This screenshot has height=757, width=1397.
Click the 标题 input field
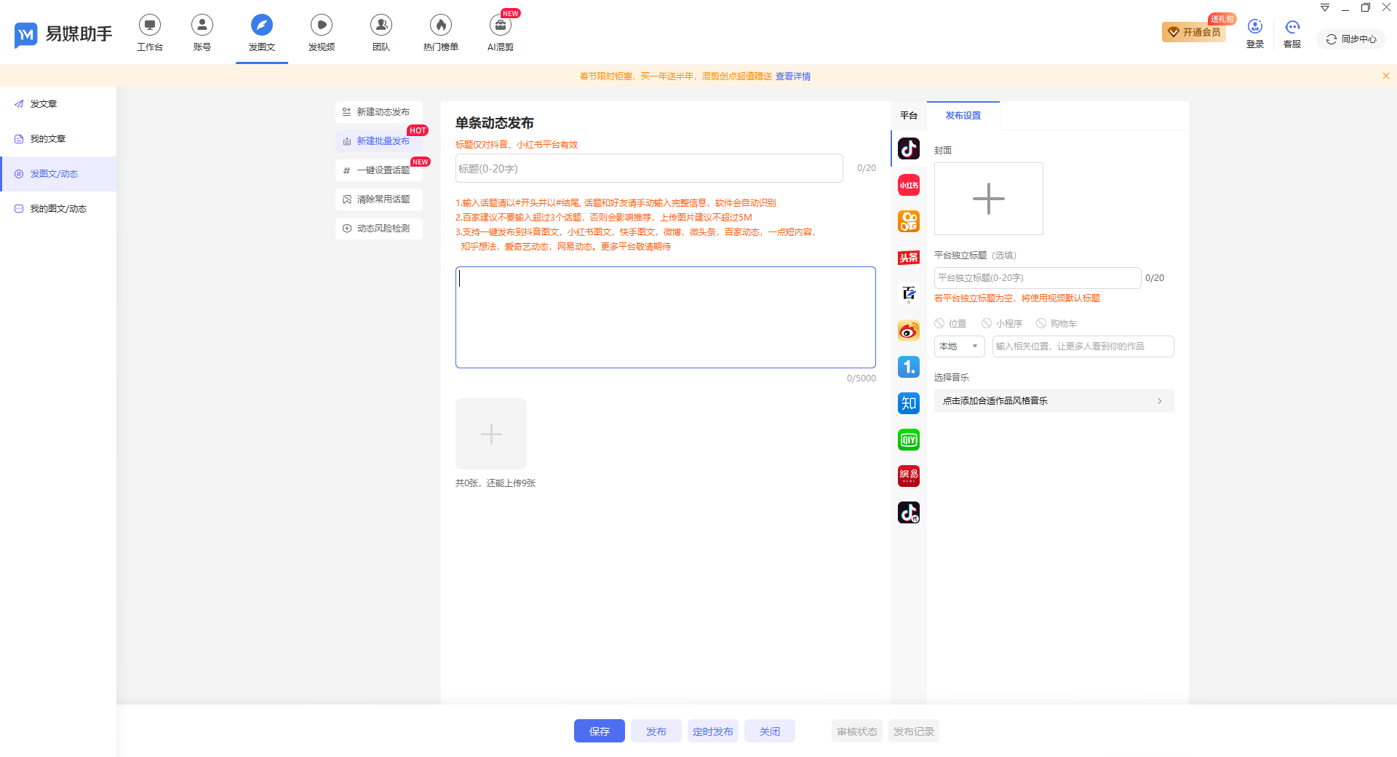[x=648, y=169]
